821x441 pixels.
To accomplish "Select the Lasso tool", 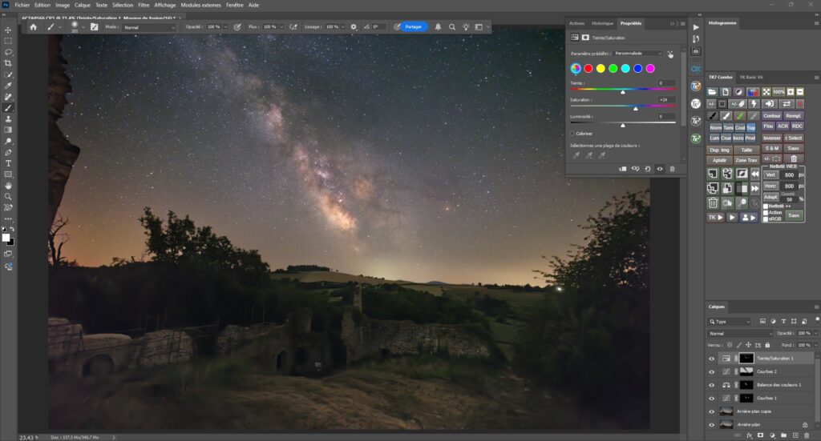I will coord(8,52).
